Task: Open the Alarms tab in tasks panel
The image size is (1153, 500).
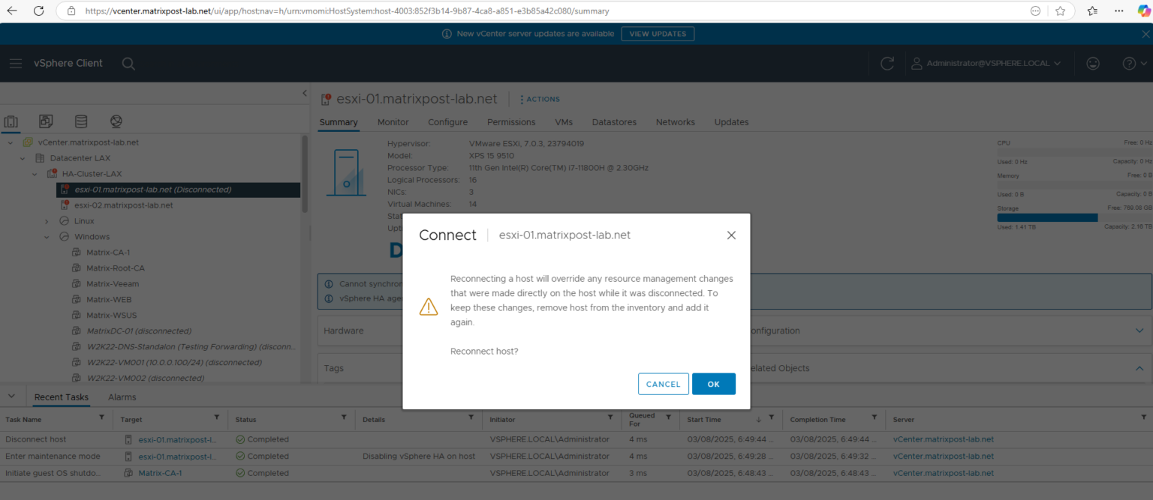Action: [121, 397]
